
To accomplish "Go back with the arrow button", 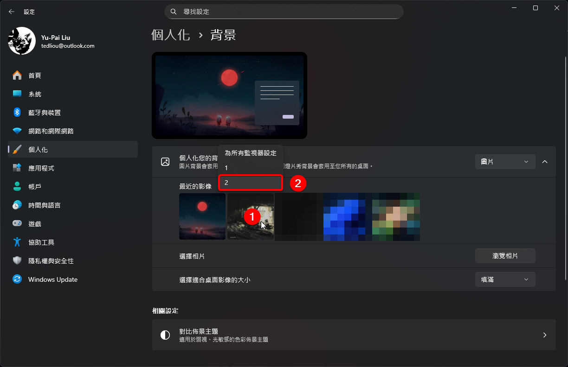I will coord(12,12).
